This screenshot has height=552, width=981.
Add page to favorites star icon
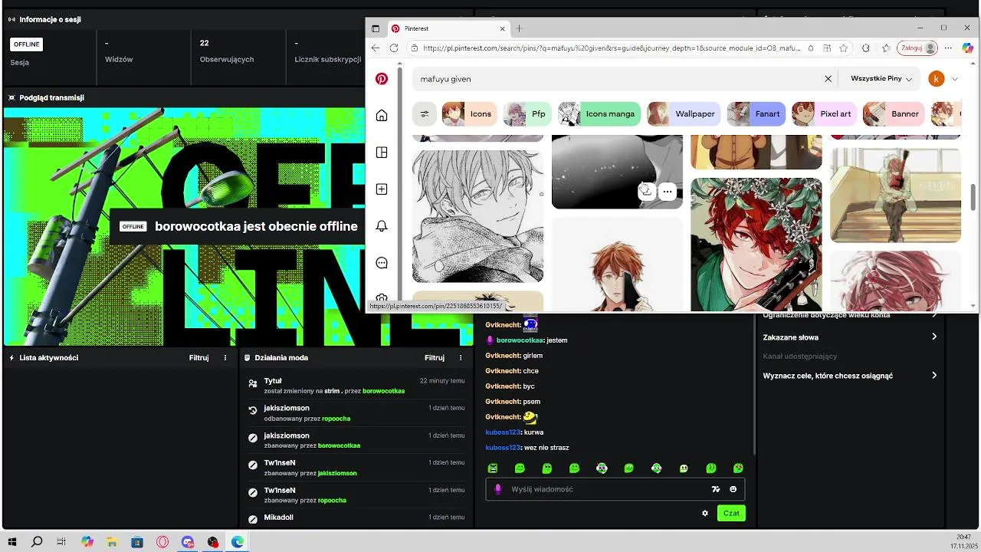[x=844, y=48]
